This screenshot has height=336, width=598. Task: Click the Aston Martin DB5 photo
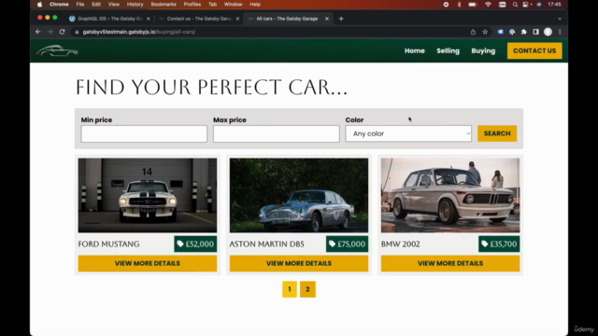click(299, 195)
